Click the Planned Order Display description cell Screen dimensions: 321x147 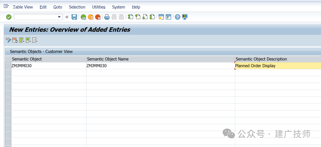pyautogui.click(x=278, y=66)
